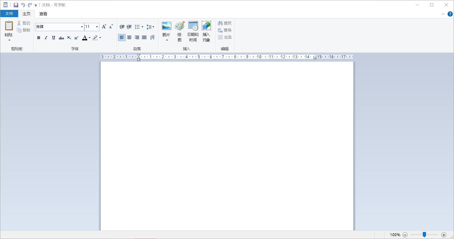This screenshot has width=454, height=239.
Task: Collapse the ribbon with the chevron
Action: (x=443, y=14)
